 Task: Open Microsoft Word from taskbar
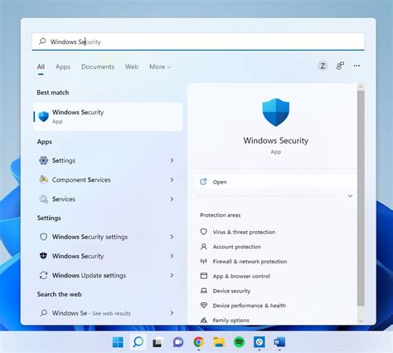(x=279, y=342)
